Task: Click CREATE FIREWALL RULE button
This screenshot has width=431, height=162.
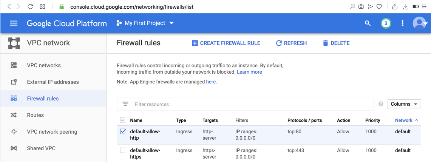Action: 226,43
